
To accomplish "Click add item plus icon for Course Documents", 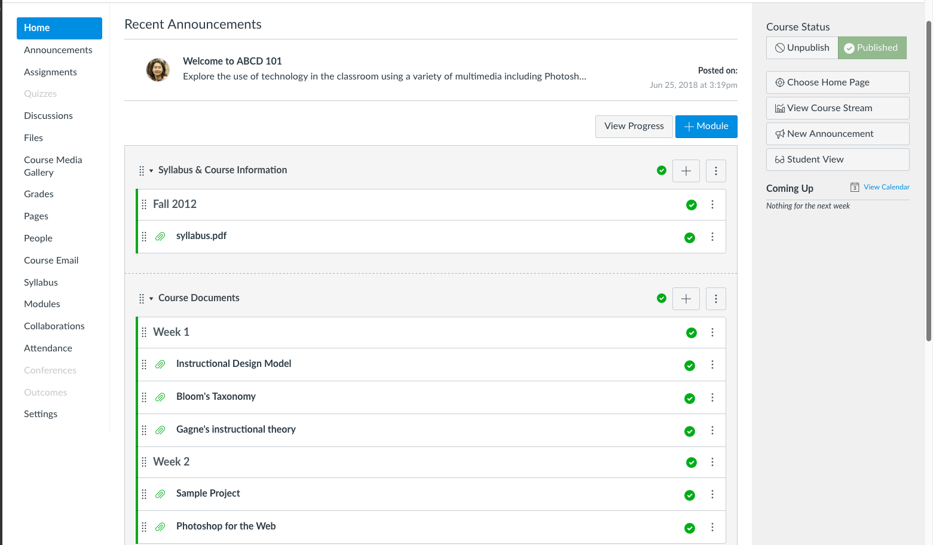I will pos(686,299).
